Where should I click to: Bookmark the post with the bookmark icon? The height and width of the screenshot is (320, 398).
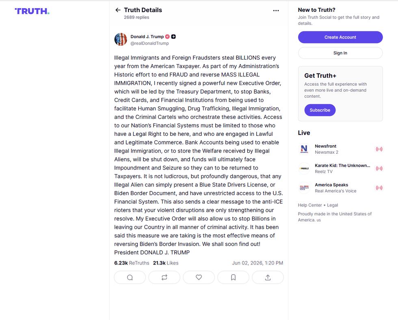click(233, 277)
